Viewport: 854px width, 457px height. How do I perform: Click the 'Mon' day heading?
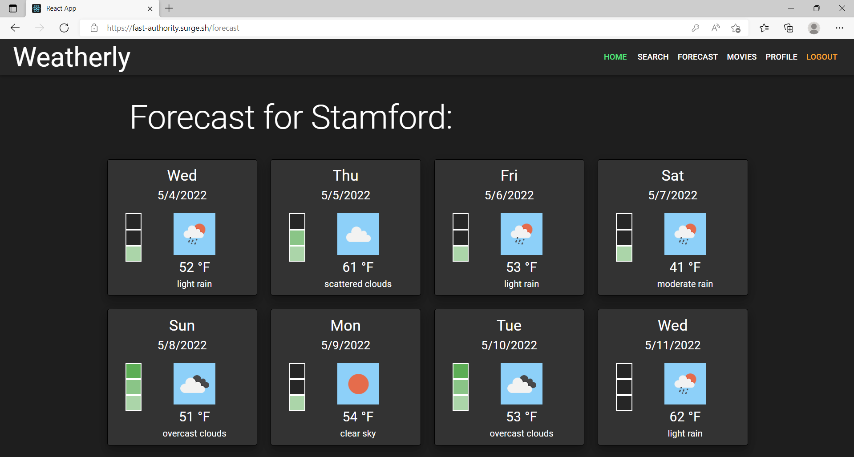(x=346, y=325)
